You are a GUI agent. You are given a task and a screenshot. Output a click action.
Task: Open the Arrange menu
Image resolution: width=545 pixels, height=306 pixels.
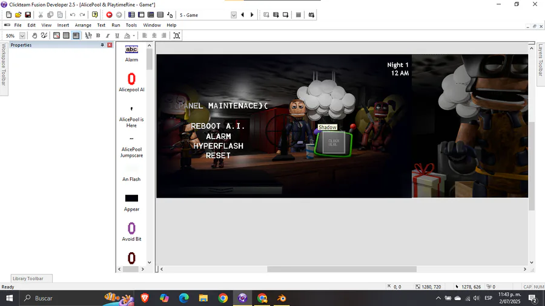pyautogui.click(x=83, y=25)
